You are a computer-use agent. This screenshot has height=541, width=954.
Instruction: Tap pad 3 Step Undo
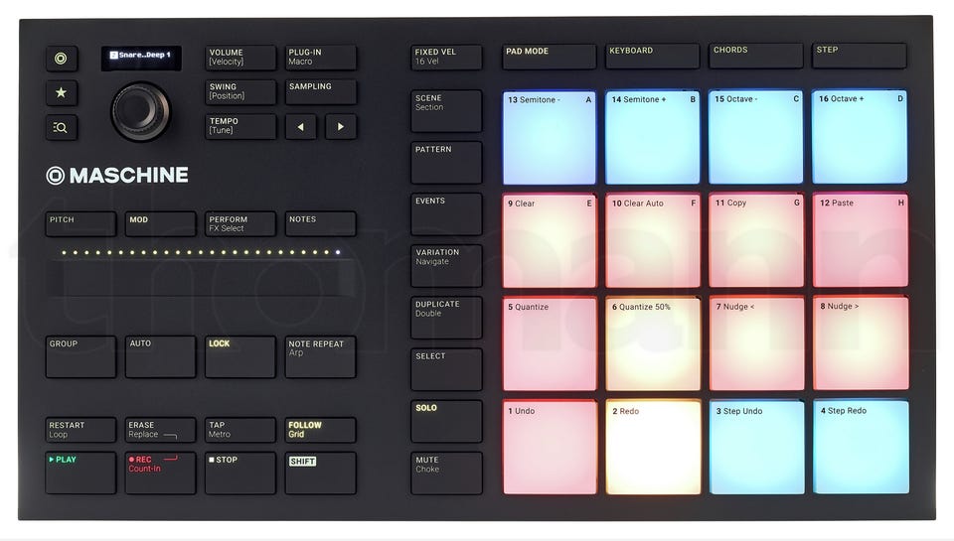[757, 447]
